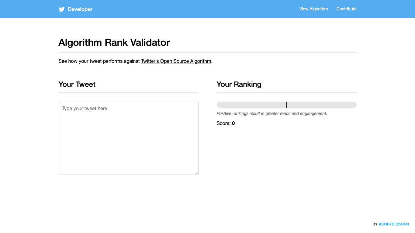Click the 'Score: 0' text
The width and height of the screenshot is (415, 233).
pyautogui.click(x=226, y=123)
